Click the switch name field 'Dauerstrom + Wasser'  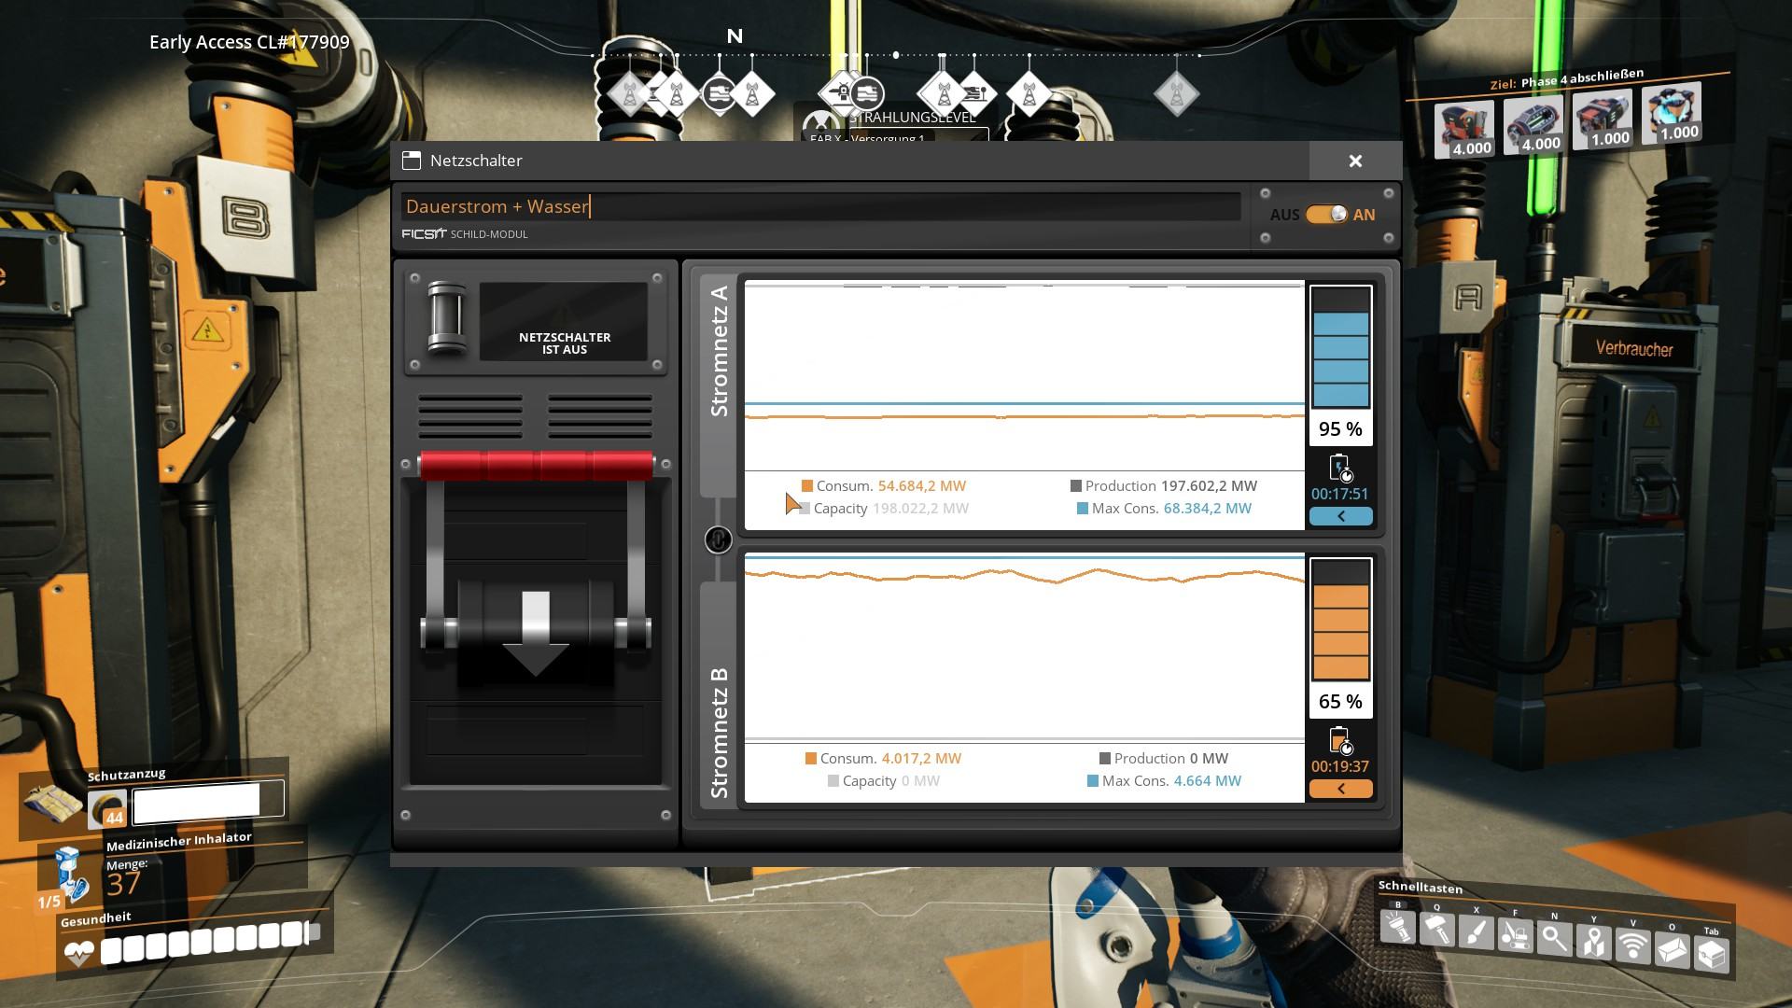tap(821, 207)
